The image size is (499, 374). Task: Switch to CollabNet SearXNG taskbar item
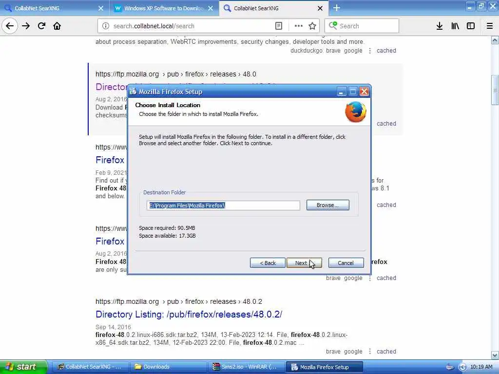click(x=90, y=367)
